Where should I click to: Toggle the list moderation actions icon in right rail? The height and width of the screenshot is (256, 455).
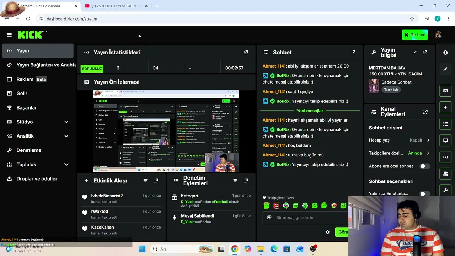pyautogui.click(x=445, y=124)
